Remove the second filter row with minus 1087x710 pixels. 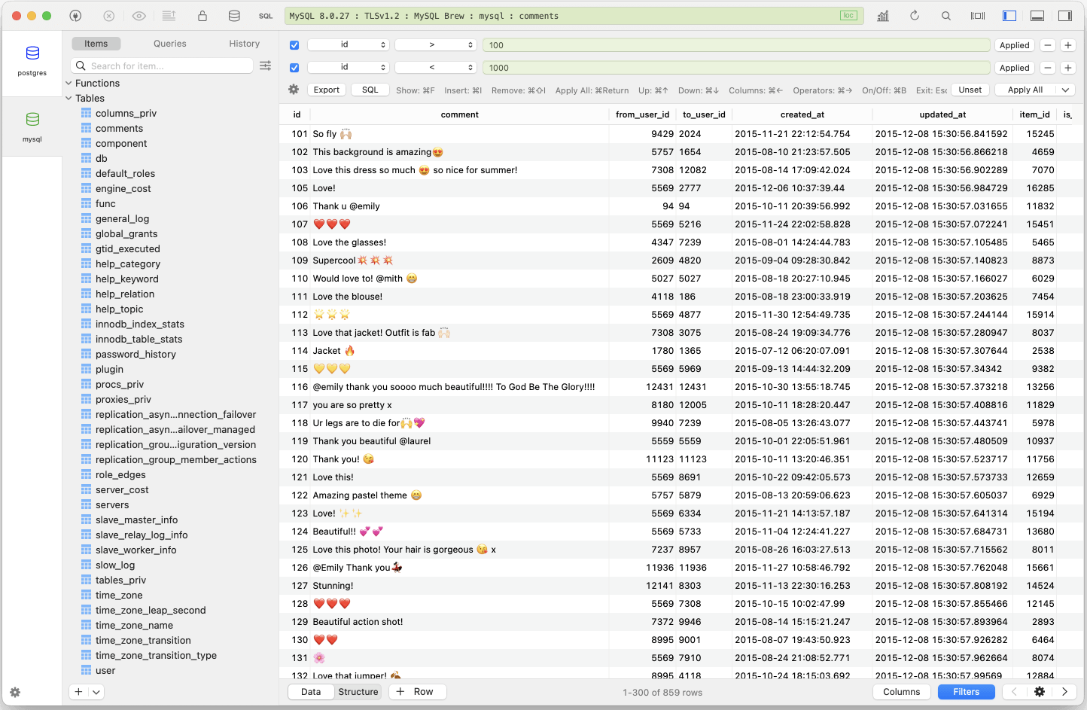point(1048,68)
